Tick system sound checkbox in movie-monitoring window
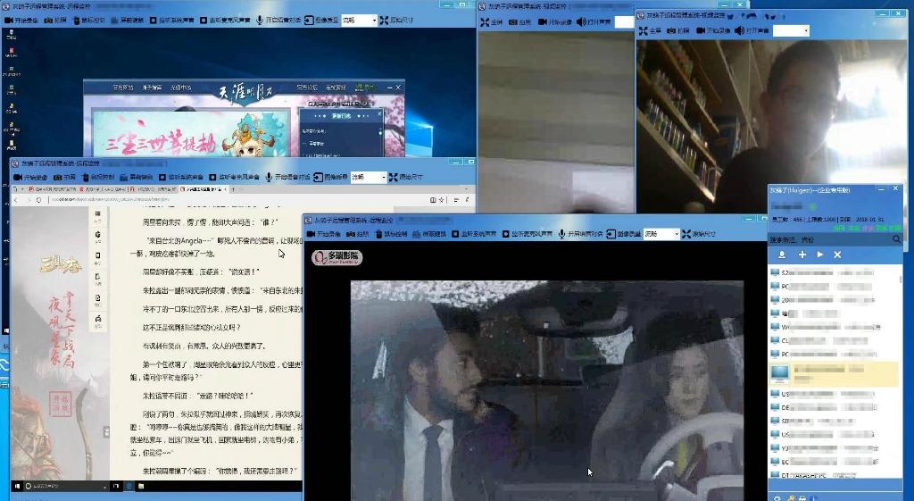914x501 pixels. pos(455,235)
